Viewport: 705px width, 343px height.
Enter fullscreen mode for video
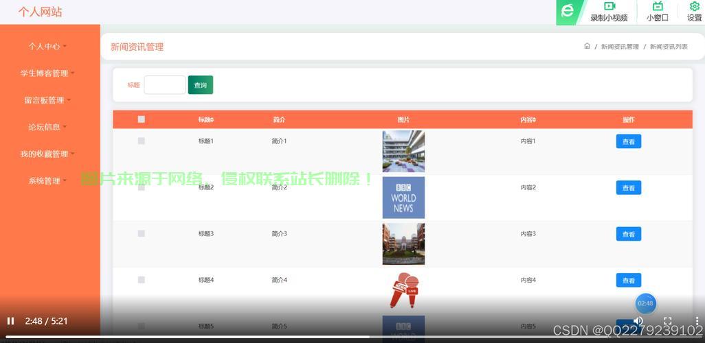tap(668, 321)
